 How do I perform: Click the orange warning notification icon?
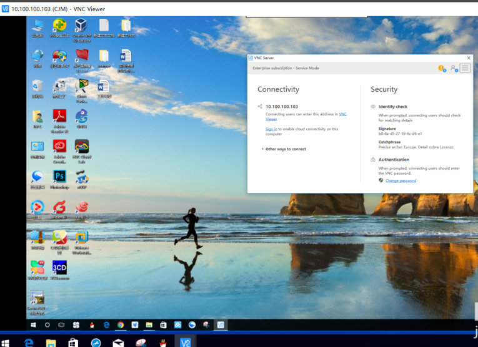tap(441, 68)
